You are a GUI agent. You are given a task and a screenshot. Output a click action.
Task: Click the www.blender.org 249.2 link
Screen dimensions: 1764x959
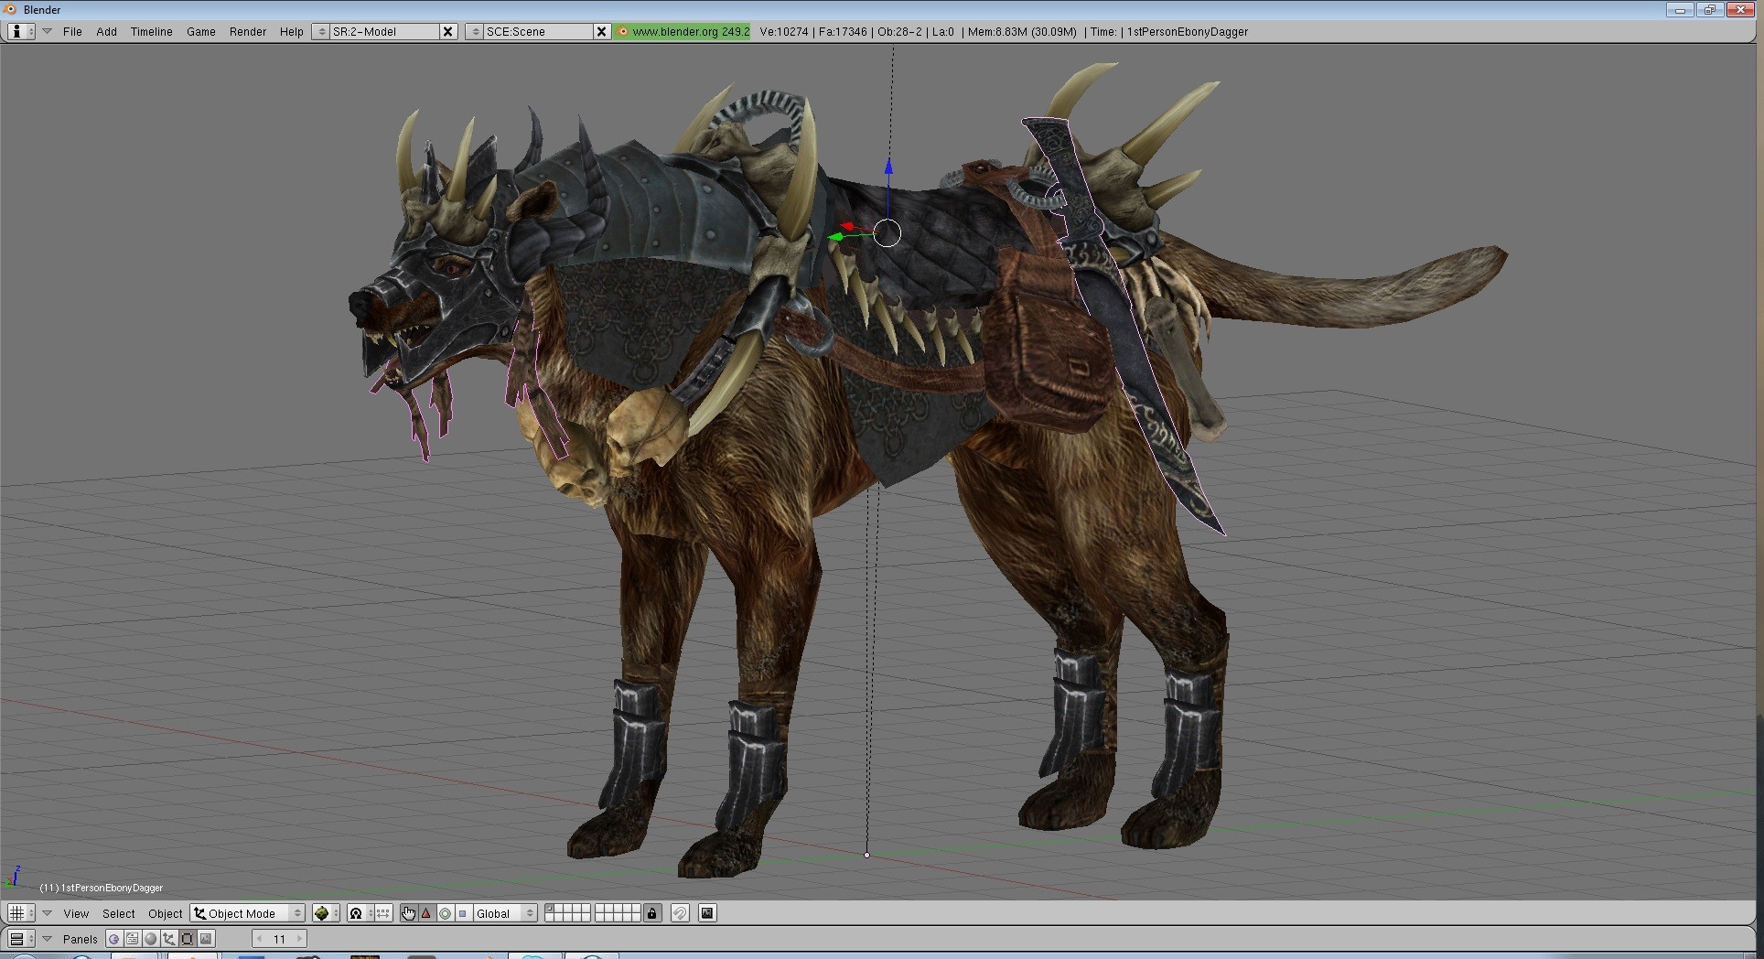point(683,31)
